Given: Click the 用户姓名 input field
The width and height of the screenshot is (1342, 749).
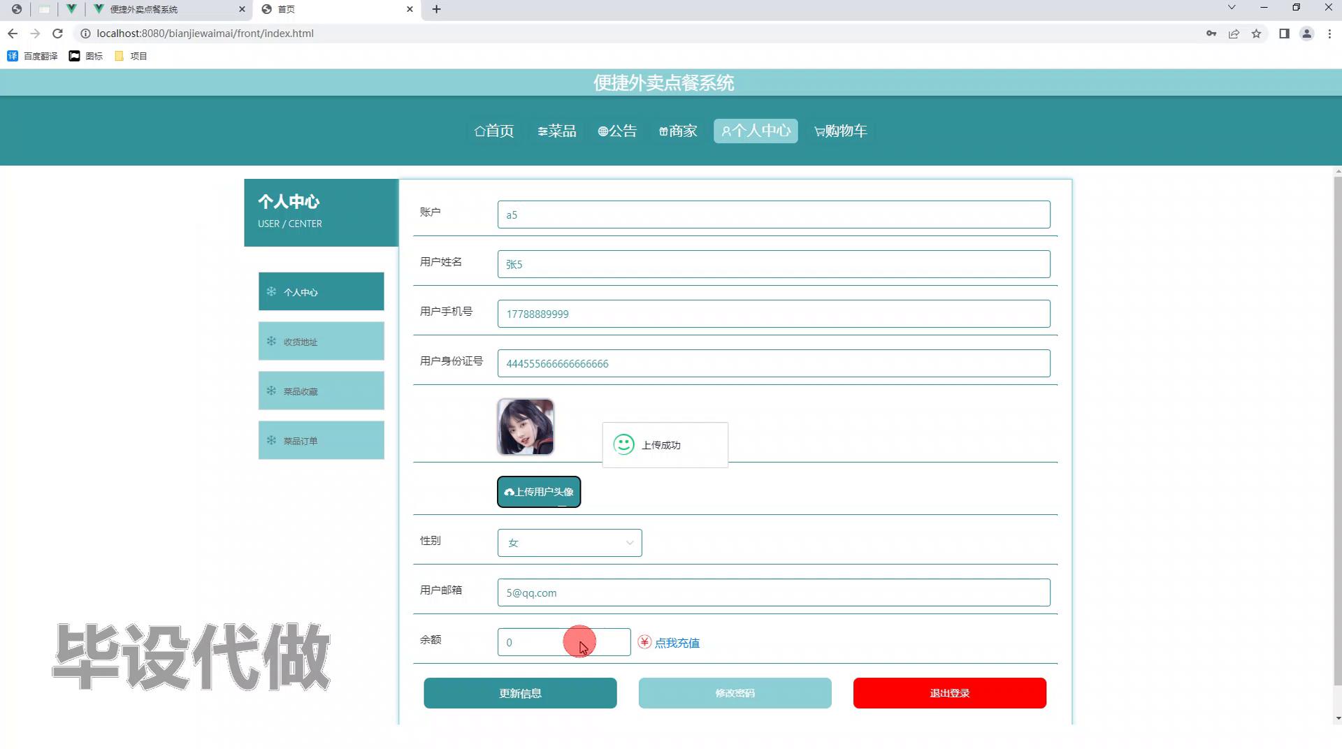Looking at the screenshot, I should tap(774, 264).
